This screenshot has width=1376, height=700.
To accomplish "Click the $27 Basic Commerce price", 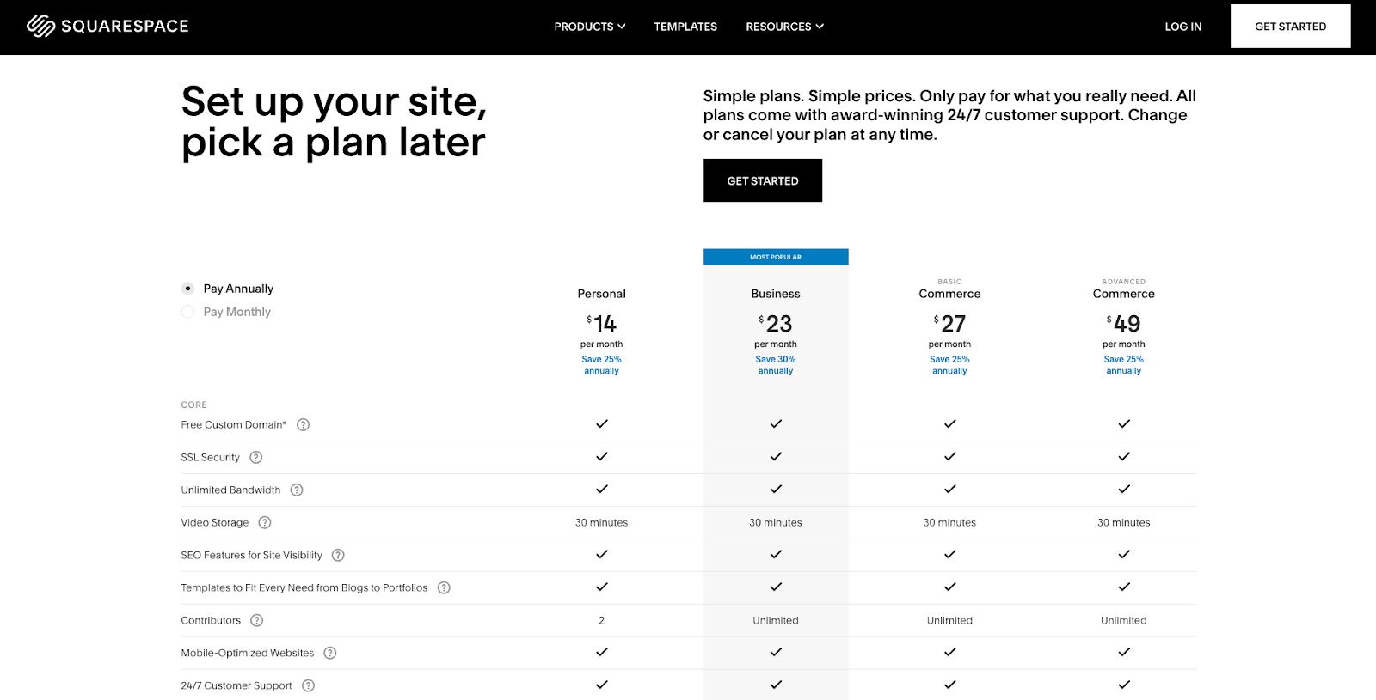I will point(950,324).
